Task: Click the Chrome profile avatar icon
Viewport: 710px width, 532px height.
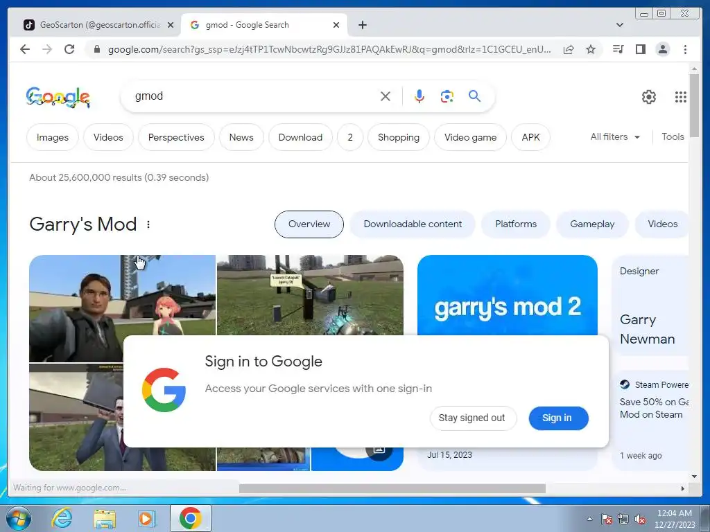Action: click(x=662, y=49)
